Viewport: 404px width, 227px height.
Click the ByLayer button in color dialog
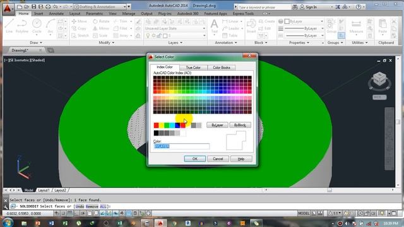coord(217,125)
